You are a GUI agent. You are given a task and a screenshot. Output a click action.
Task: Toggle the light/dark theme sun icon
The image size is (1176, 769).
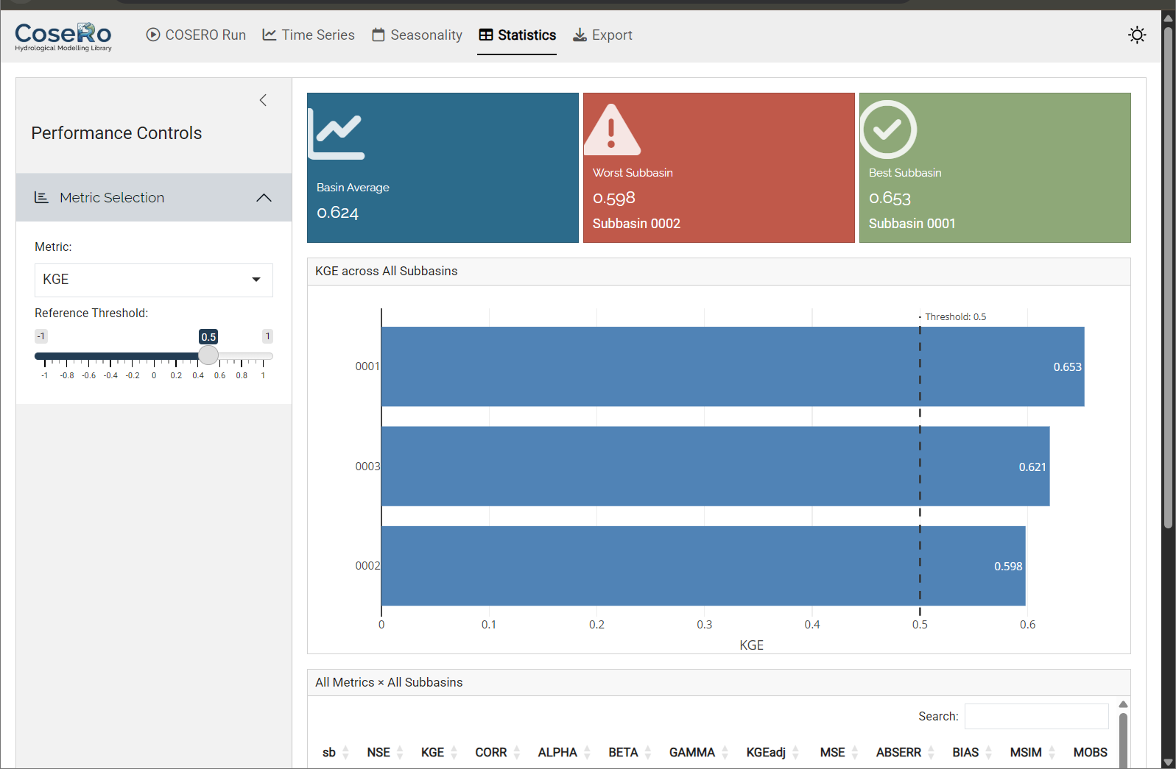[x=1137, y=35]
